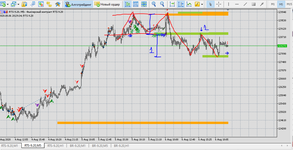Open the objects 'f' icon
Screen dimensions: 293x150
[x=197, y=4]
